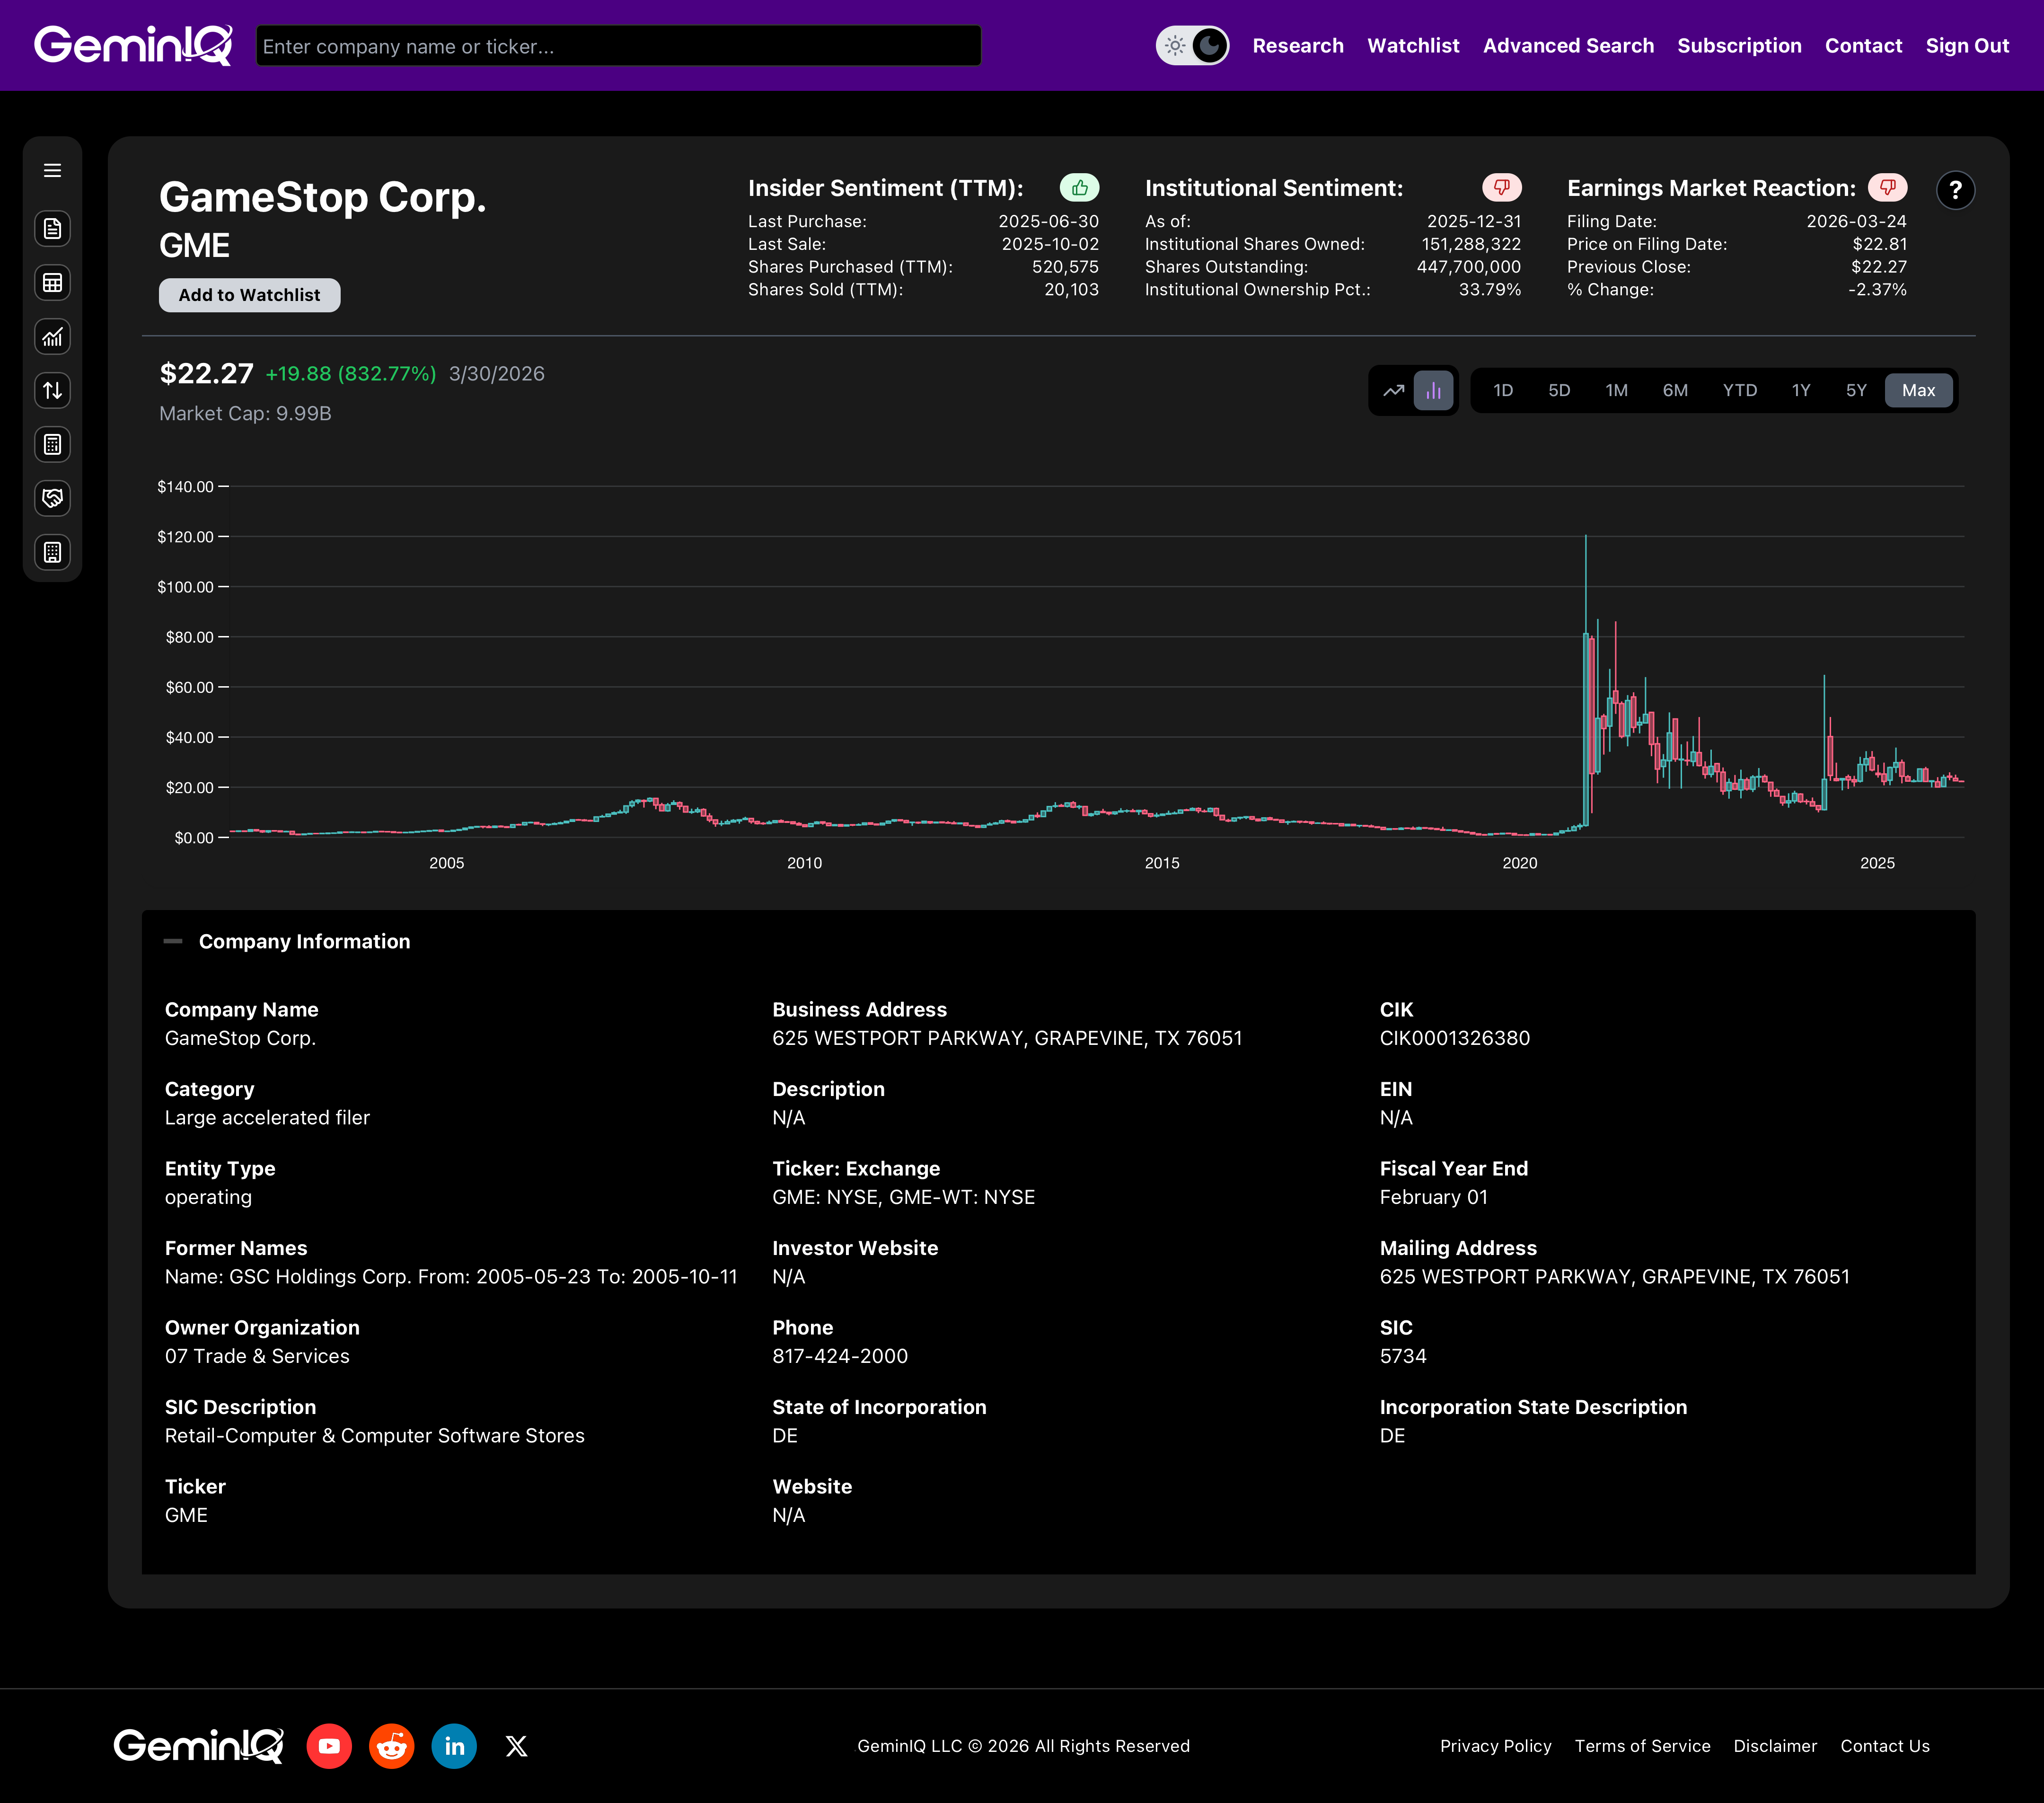Open the Watchlist menu item
2044x1803 pixels.
(x=1413, y=45)
